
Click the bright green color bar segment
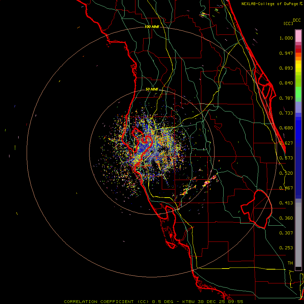pos(298,92)
